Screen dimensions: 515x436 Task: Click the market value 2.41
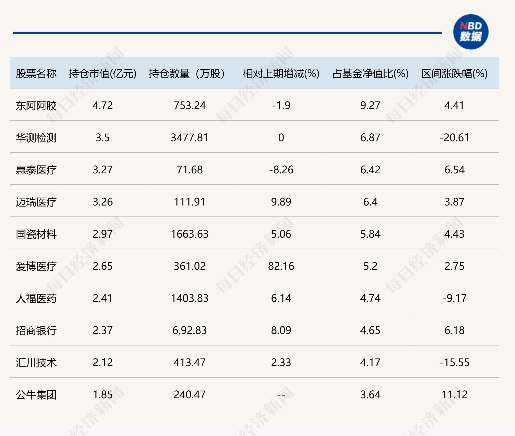[x=103, y=298]
